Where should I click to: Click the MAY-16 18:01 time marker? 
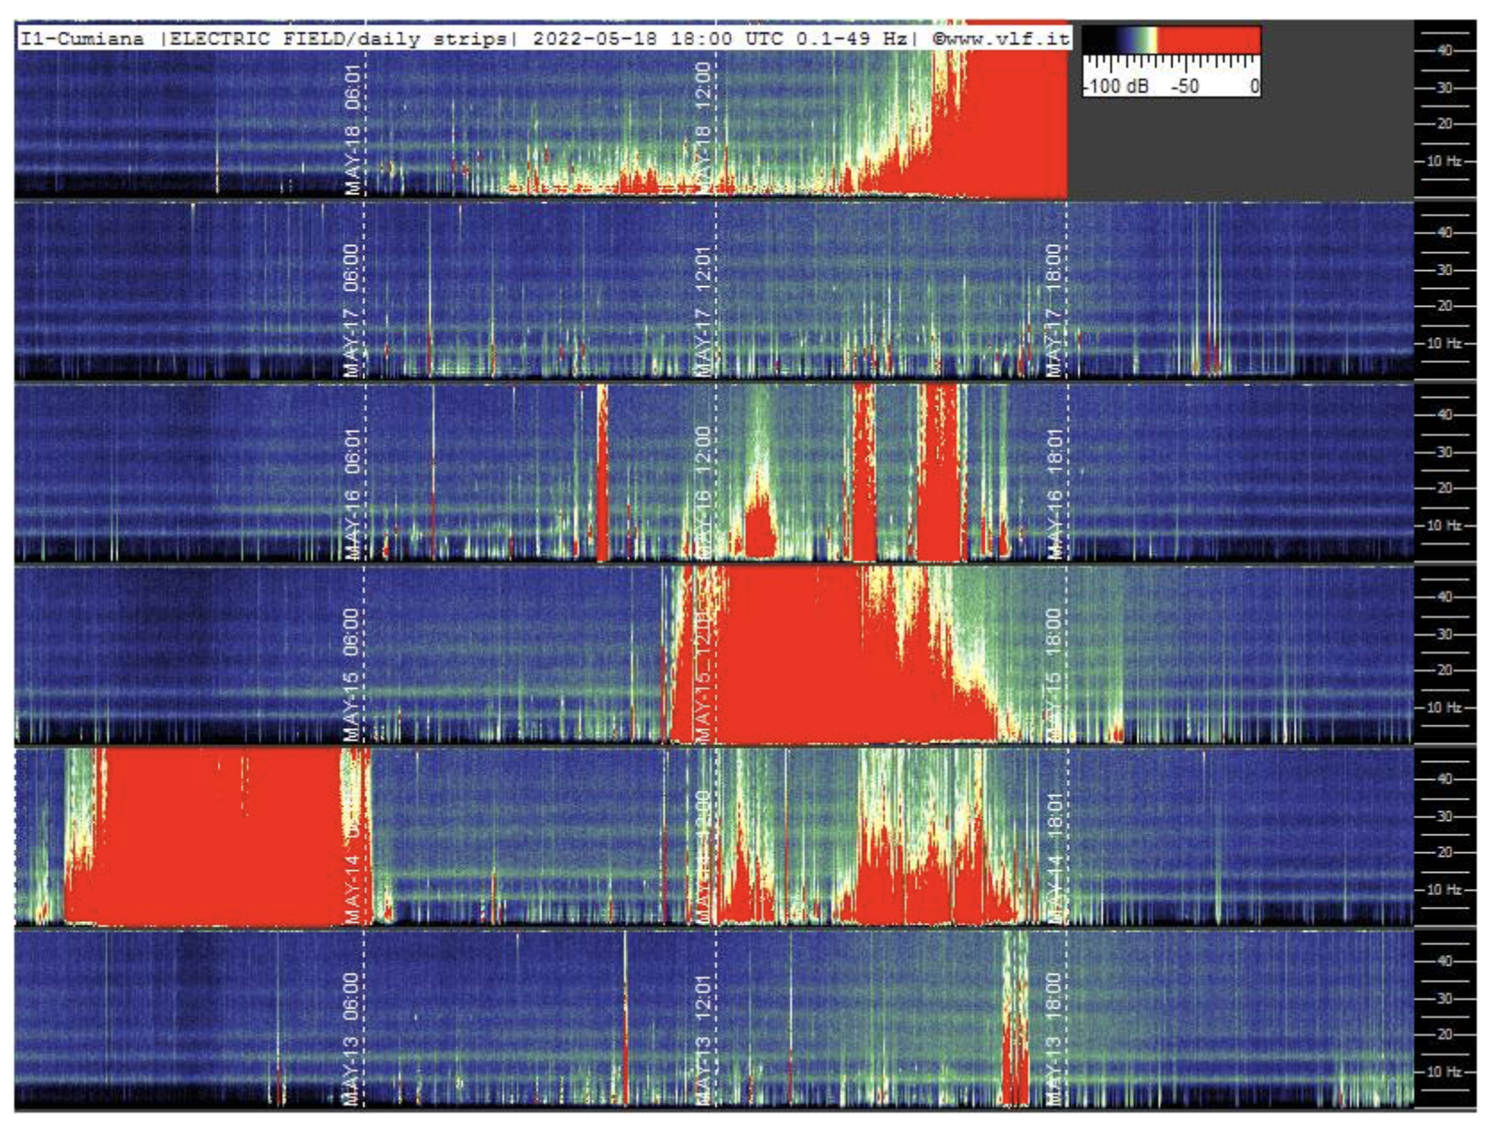point(1054,494)
